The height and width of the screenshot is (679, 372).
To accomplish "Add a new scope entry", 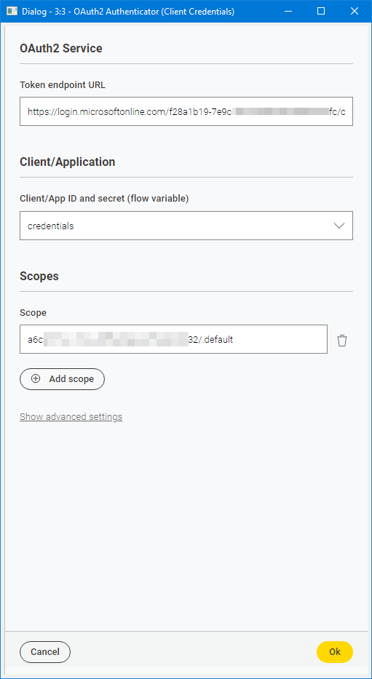I will click(63, 379).
